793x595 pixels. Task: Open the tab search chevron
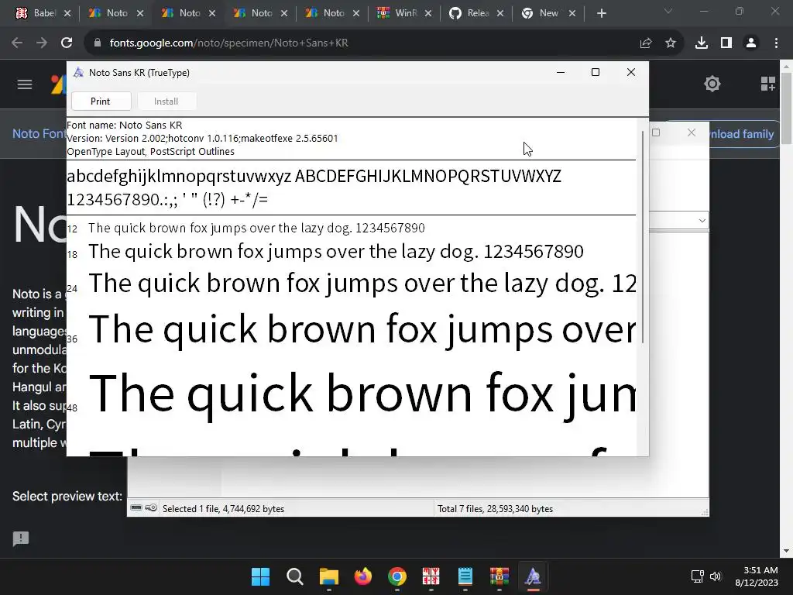pos(668,11)
